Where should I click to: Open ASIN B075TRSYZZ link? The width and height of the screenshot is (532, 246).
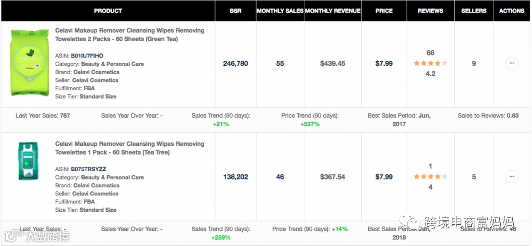pos(88,169)
